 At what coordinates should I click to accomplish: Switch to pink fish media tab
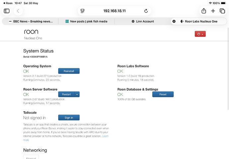(87, 21)
